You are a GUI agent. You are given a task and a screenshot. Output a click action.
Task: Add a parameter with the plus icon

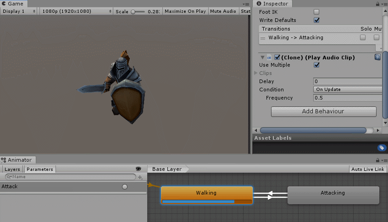tap(140, 177)
